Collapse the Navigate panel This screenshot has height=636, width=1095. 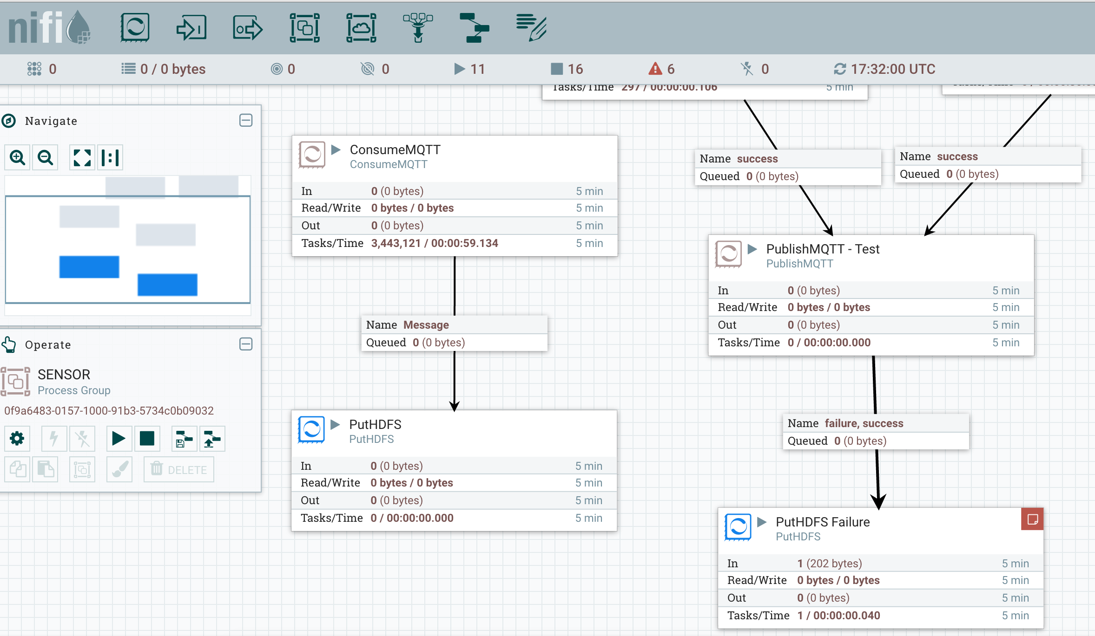tap(245, 120)
